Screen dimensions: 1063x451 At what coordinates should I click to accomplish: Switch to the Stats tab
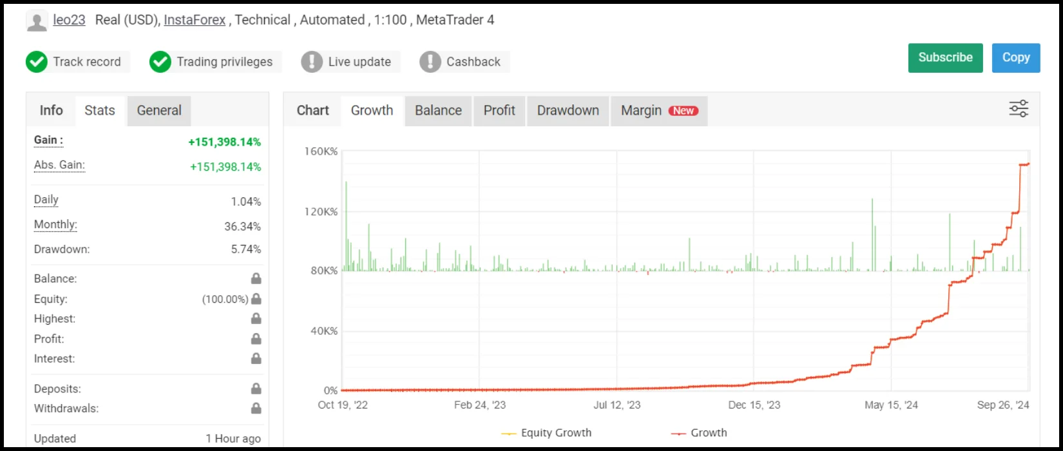[100, 110]
